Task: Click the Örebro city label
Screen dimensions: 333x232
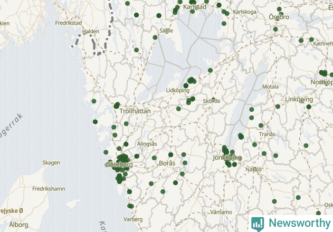Action: click(x=279, y=17)
